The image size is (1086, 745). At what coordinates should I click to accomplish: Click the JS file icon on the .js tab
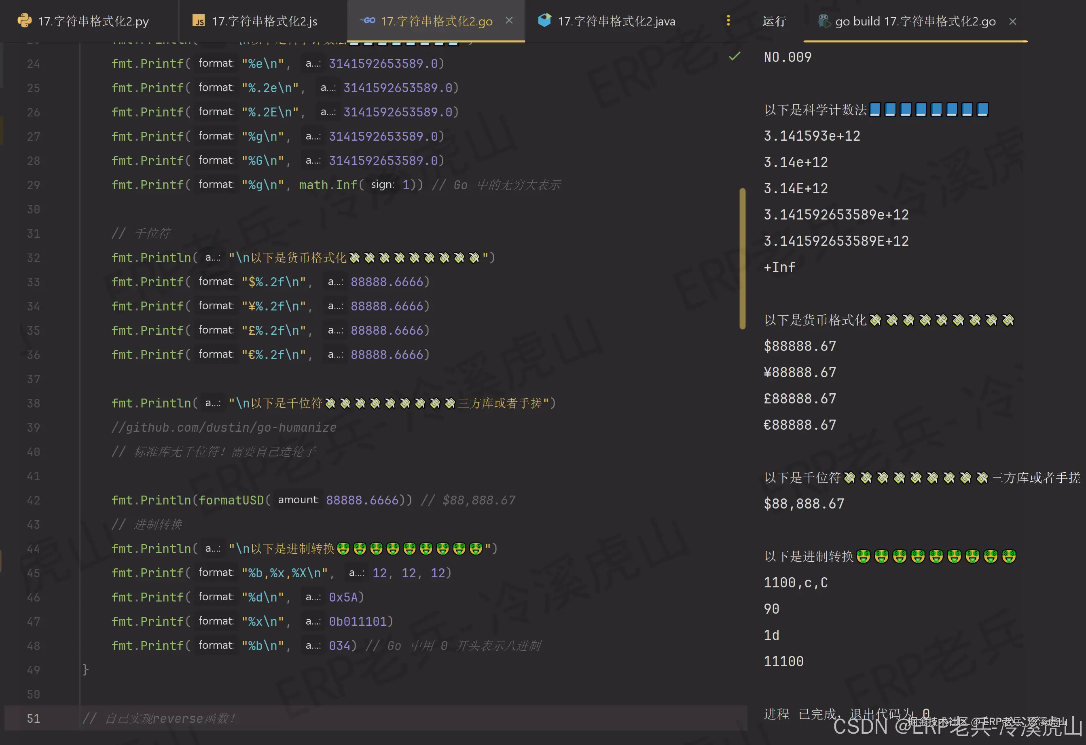coord(199,21)
